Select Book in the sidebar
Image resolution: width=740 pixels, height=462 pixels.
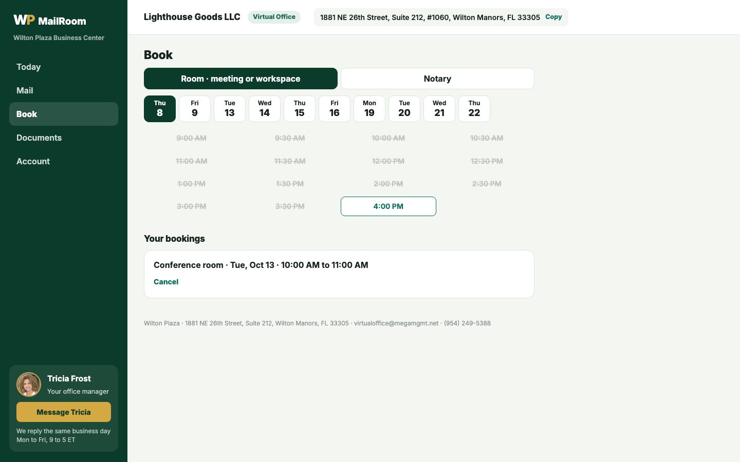tap(64, 114)
